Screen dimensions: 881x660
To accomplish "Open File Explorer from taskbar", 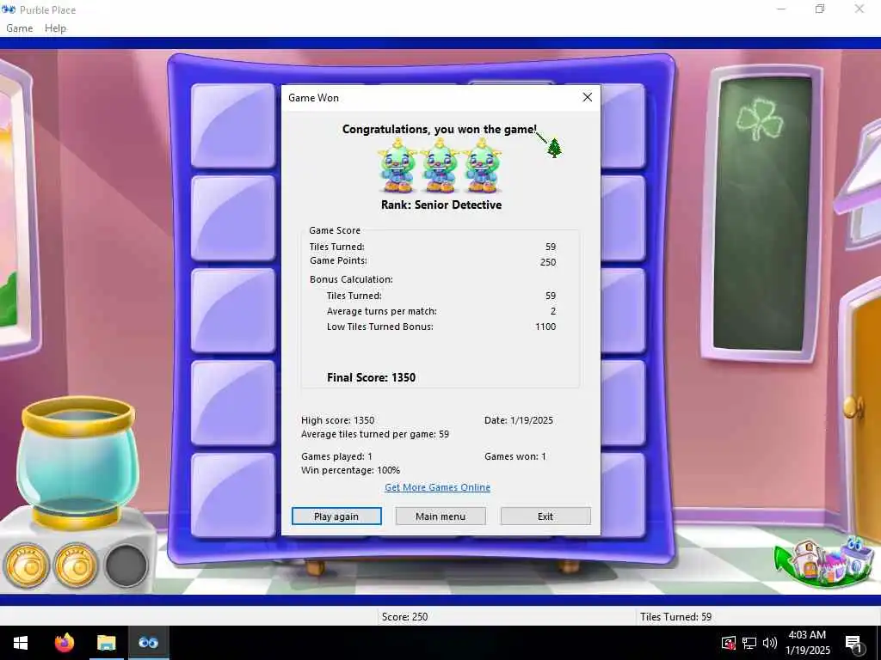I will 106,643.
